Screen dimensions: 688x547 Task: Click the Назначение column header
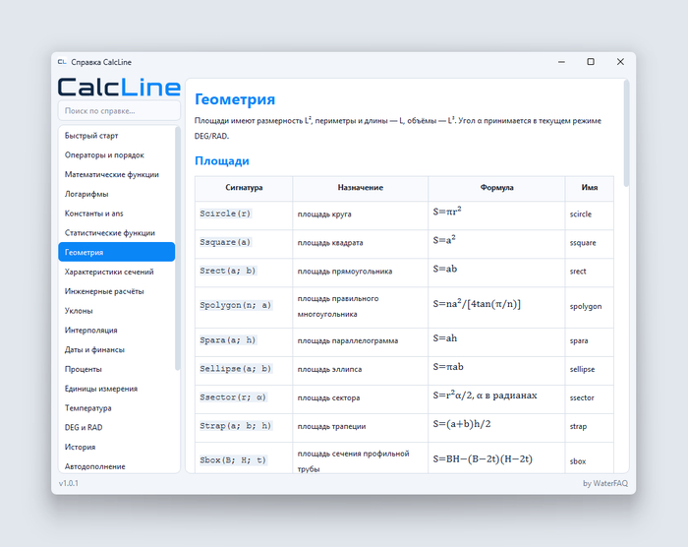(361, 188)
